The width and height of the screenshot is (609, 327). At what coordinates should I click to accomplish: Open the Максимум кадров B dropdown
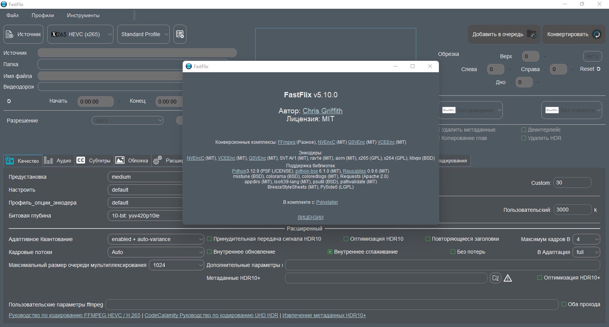586,239
